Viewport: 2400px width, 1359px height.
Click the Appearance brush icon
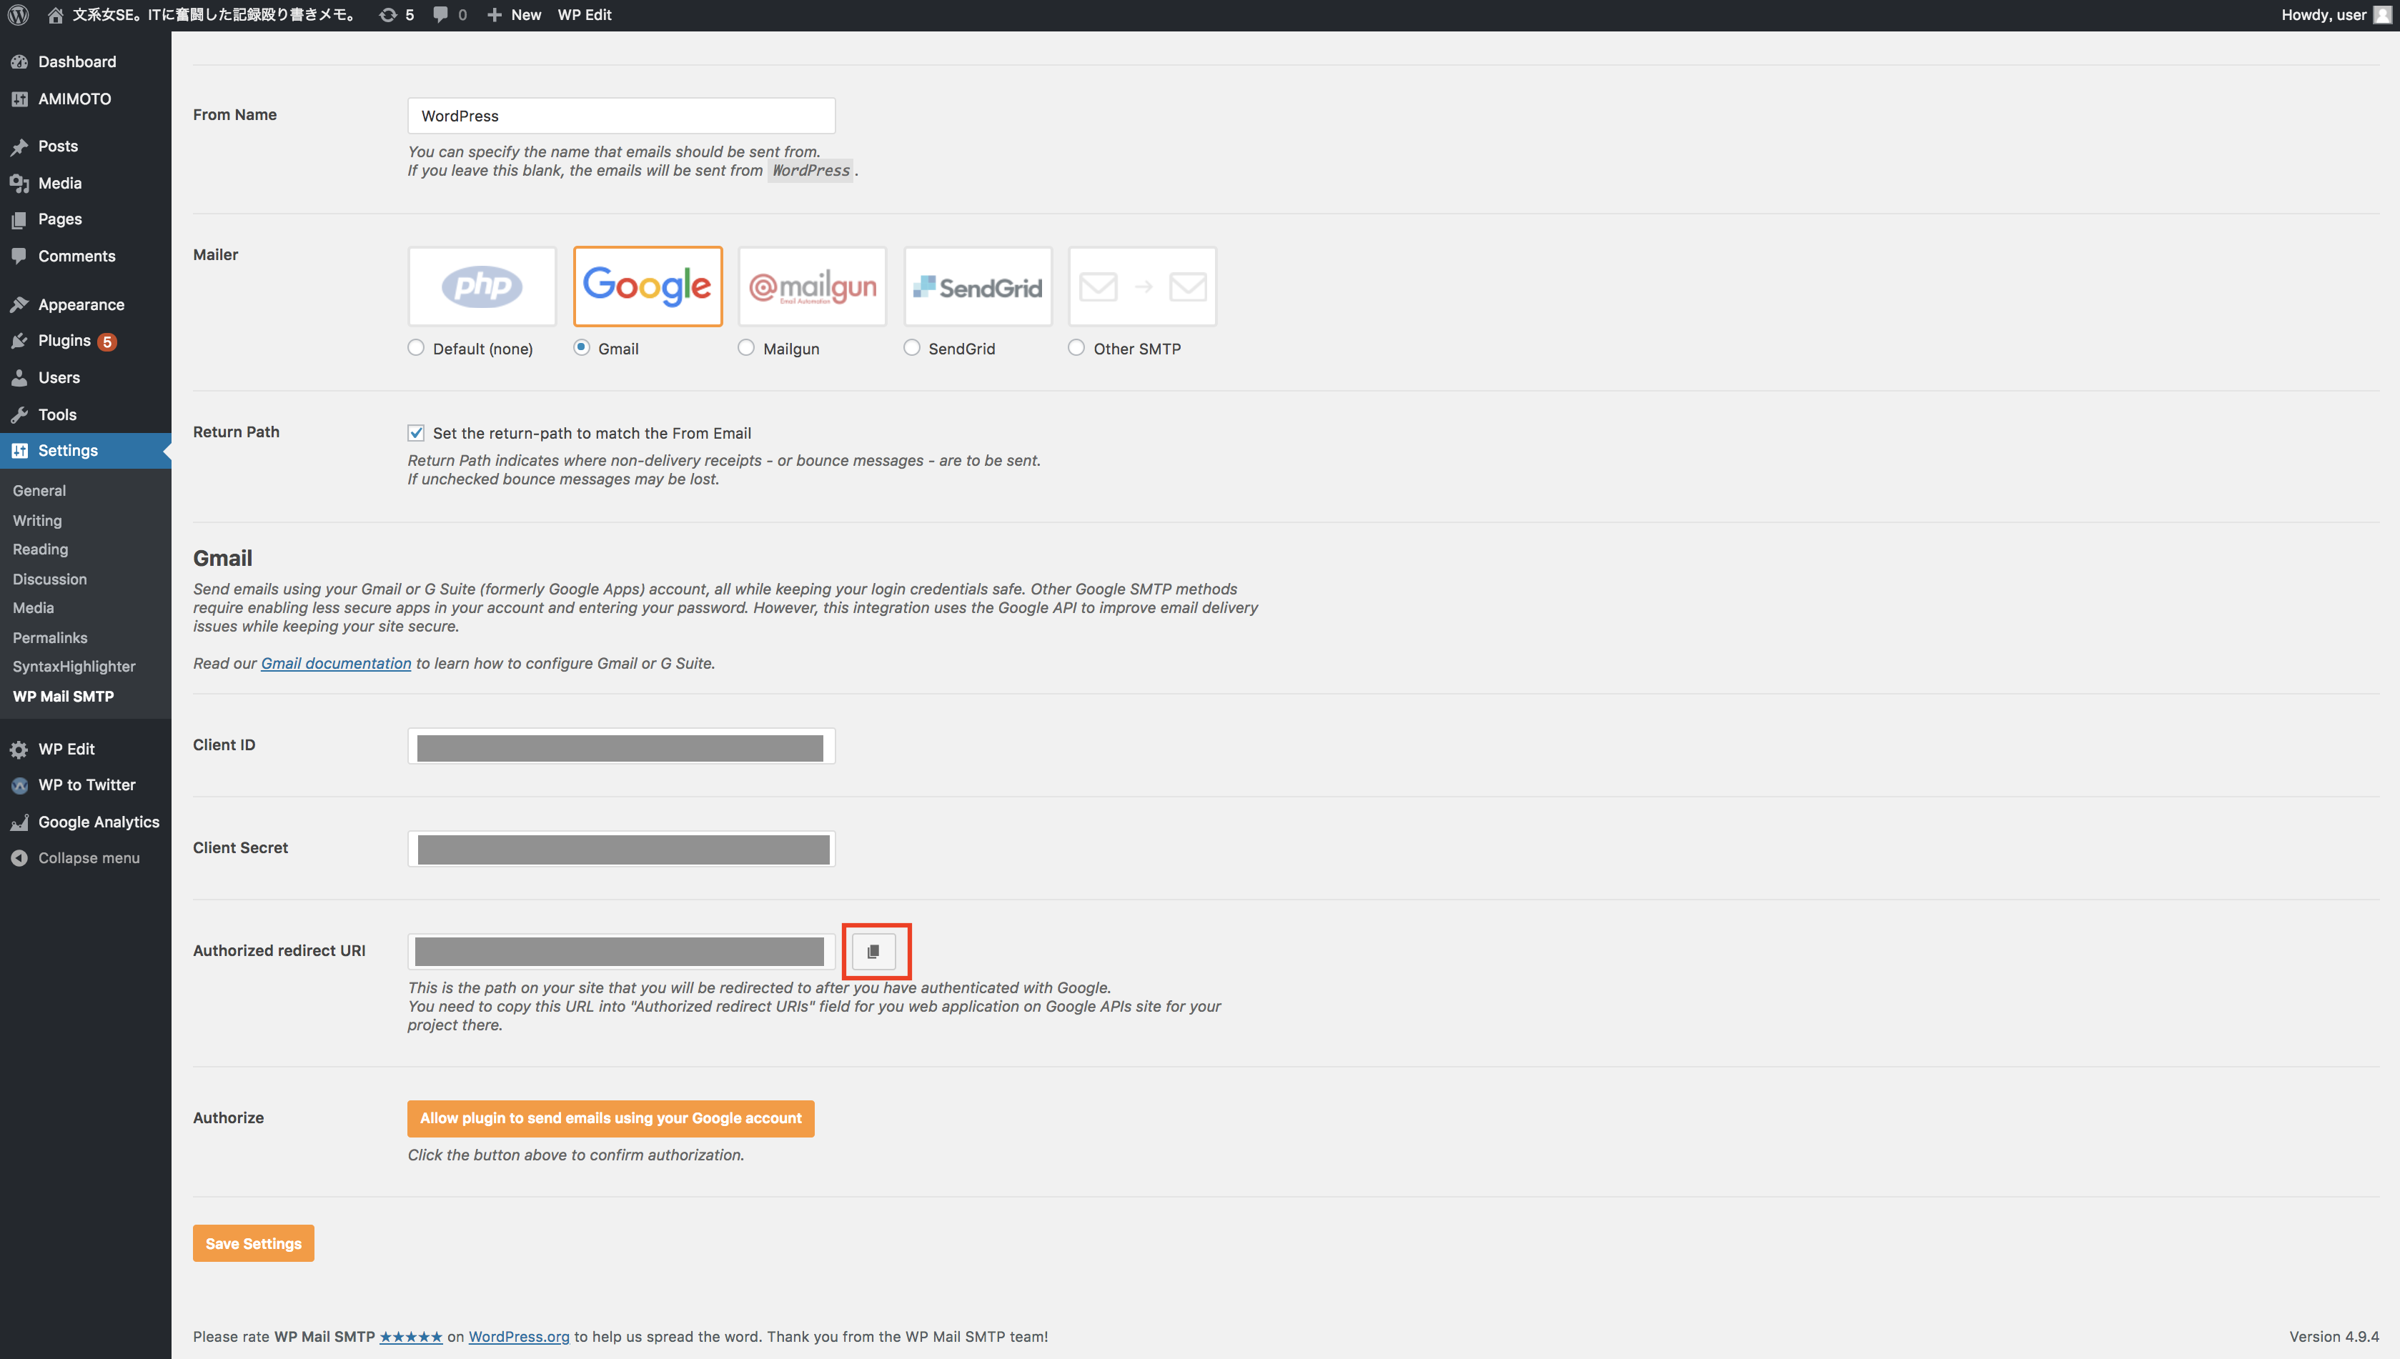click(19, 304)
